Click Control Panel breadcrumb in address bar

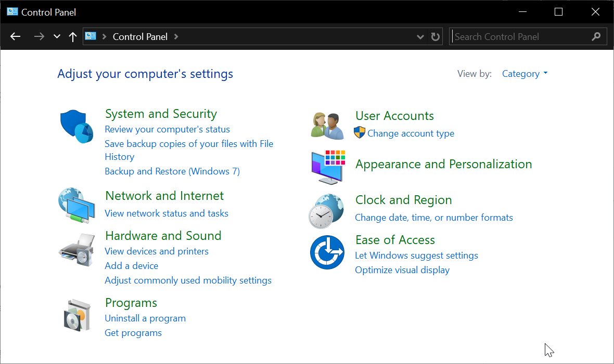[140, 36]
